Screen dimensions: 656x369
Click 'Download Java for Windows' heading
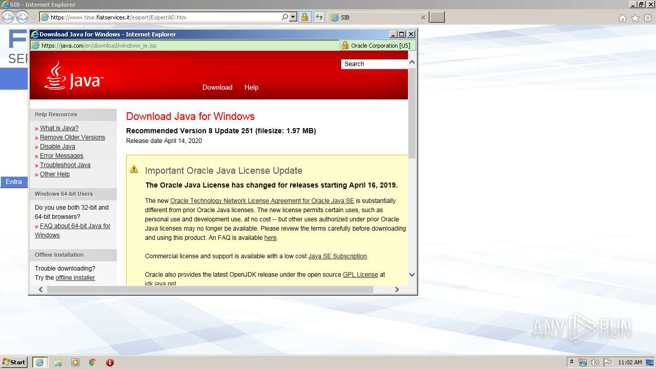[x=190, y=116]
